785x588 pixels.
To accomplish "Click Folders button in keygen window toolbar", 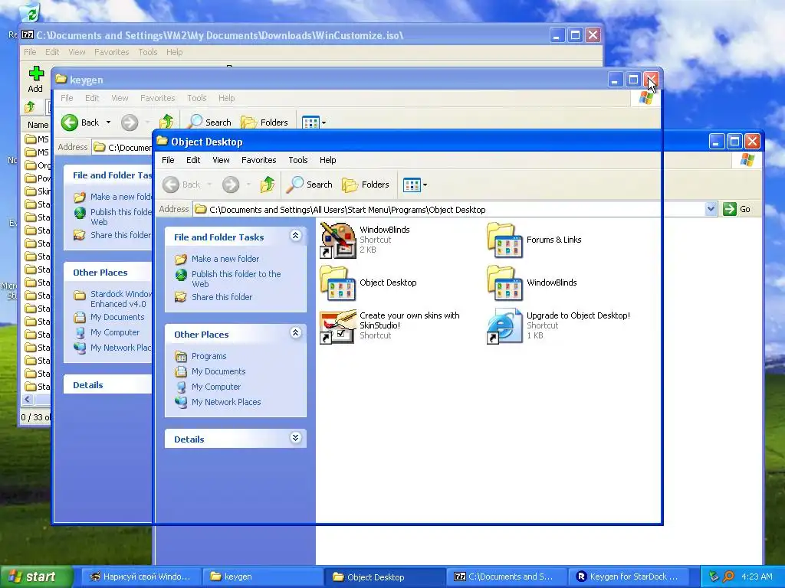I will (x=264, y=122).
